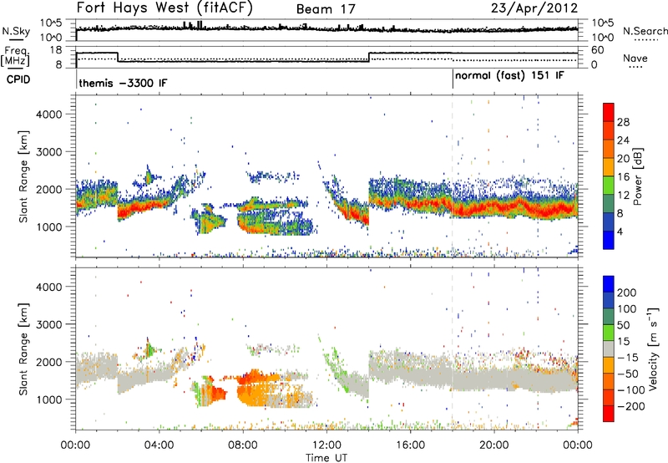This screenshot has height=463, width=668.
Task: Click the frequency step at 14:00
Action: tap(369, 57)
